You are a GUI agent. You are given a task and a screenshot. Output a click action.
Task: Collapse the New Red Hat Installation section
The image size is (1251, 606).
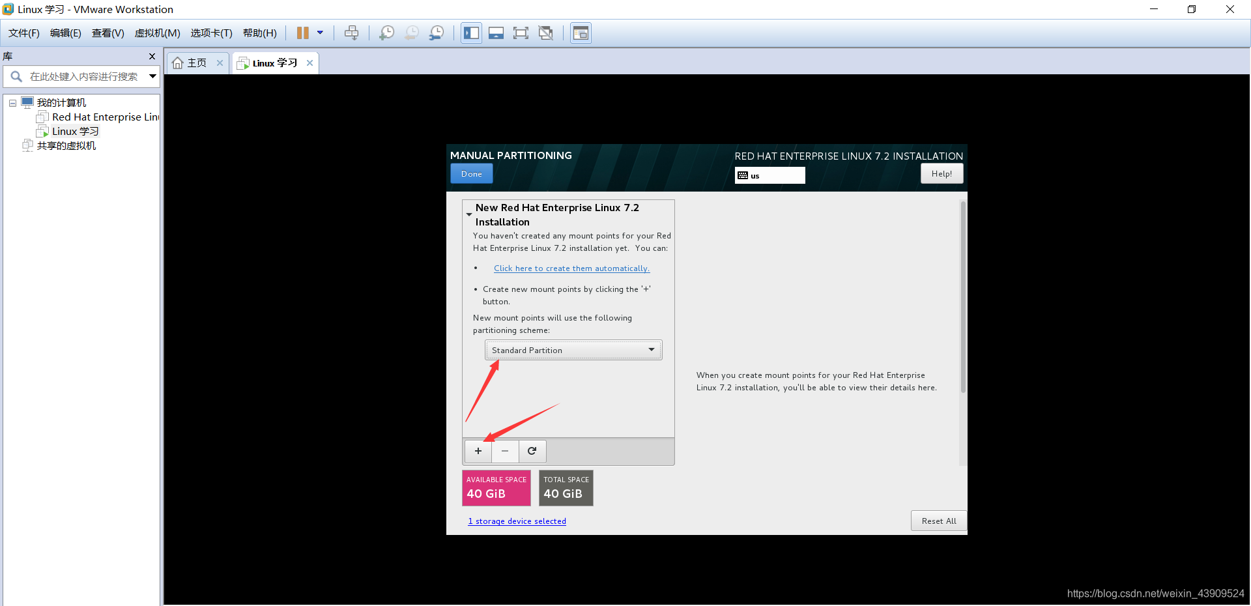click(x=468, y=214)
